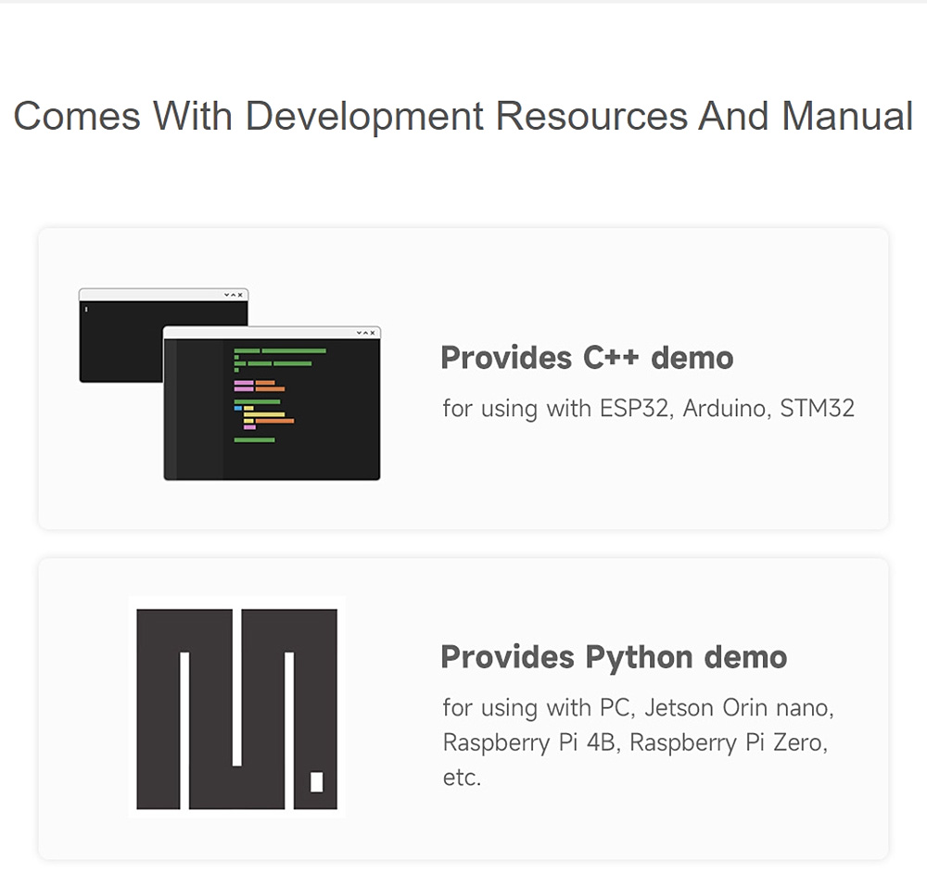927x887 pixels.
Task: Click up chevron on code editor window
Action: point(366,333)
